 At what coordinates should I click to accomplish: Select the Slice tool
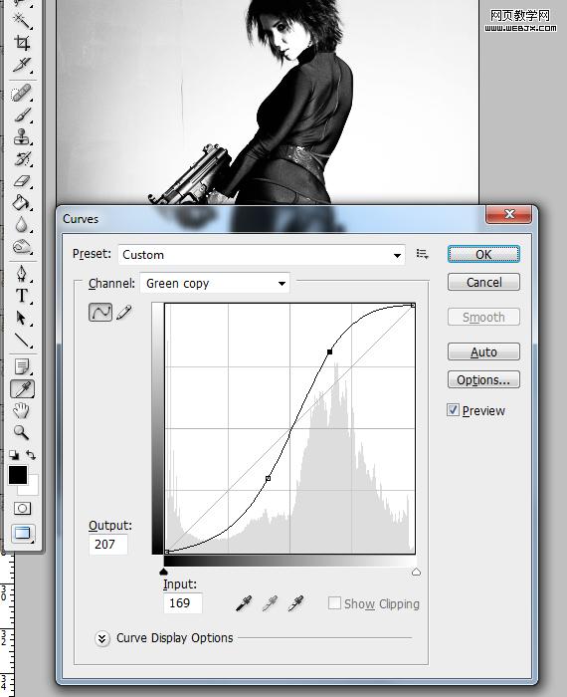(21, 65)
